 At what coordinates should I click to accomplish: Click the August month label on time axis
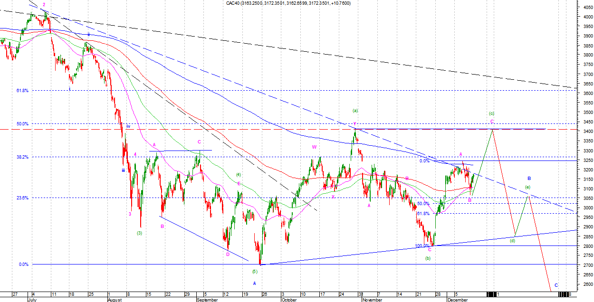[x=115, y=300]
